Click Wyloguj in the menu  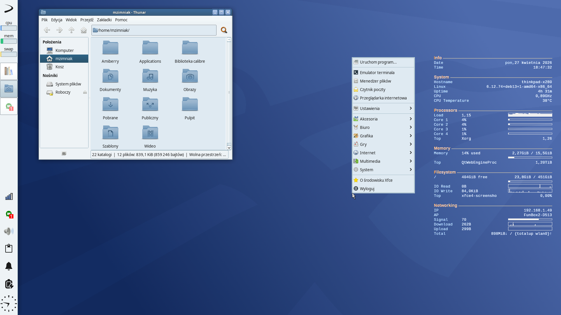367,189
